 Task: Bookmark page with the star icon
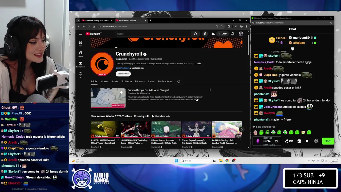pos(221,26)
